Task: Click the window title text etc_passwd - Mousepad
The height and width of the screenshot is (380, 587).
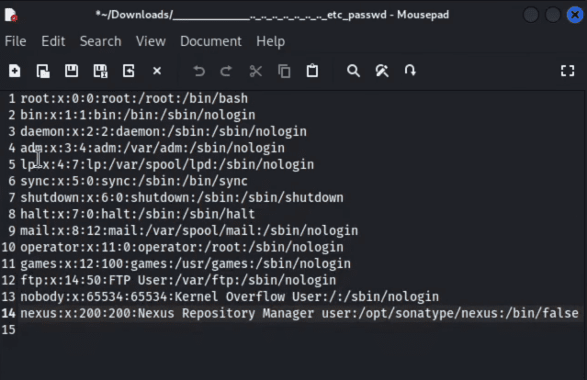Action: coord(388,15)
